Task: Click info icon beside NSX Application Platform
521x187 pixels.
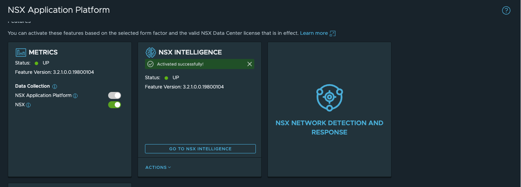Action: click(75, 95)
